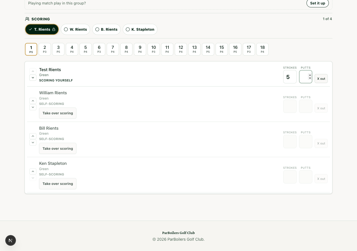Move Test Rients down in order
Screen dimensions: 357x251
click(33, 78)
